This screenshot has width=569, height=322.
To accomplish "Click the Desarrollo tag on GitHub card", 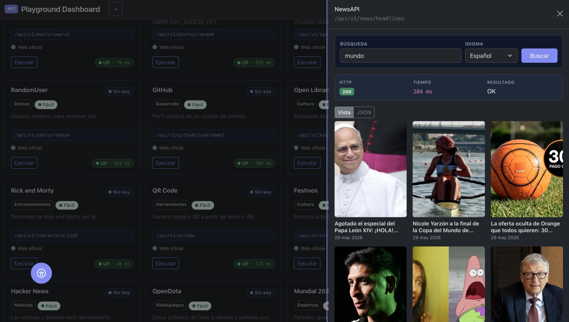I will click(167, 104).
